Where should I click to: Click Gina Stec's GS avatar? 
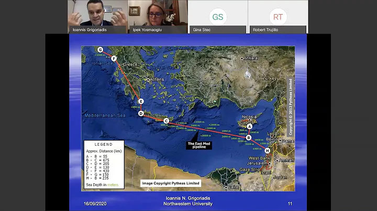point(218,17)
